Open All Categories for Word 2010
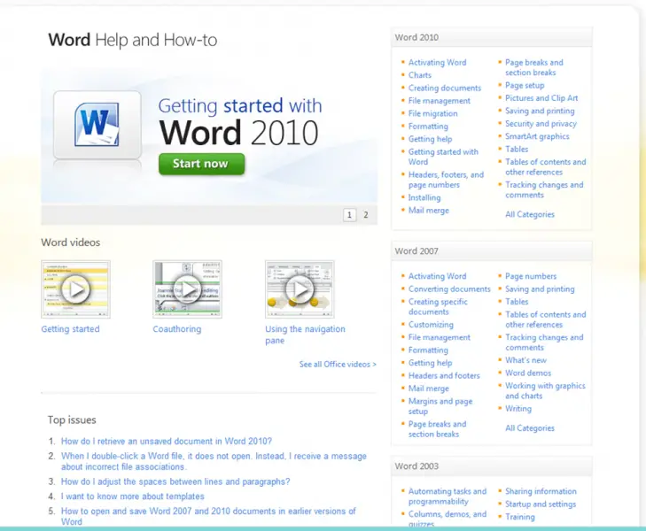 (530, 215)
